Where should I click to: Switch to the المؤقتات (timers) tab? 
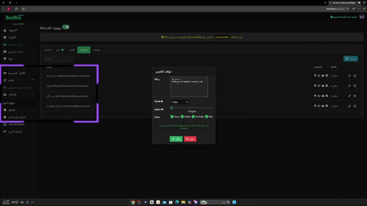click(x=84, y=50)
